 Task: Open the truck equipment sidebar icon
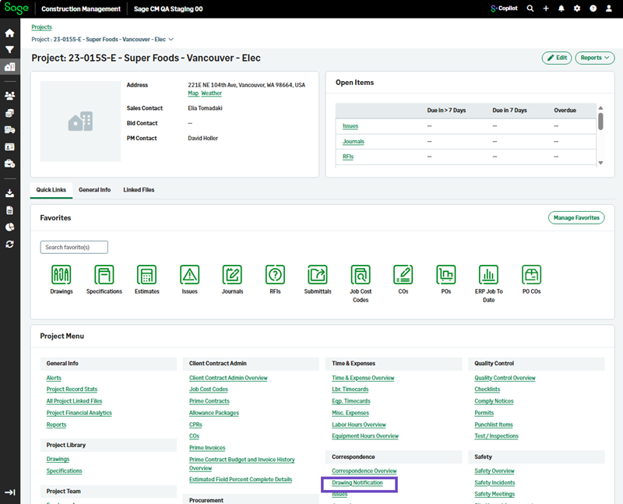tap(9, 129)
